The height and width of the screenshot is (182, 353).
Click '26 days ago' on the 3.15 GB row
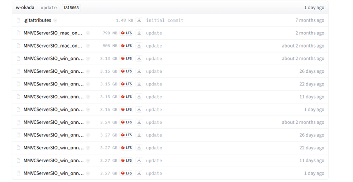point(312,71)
